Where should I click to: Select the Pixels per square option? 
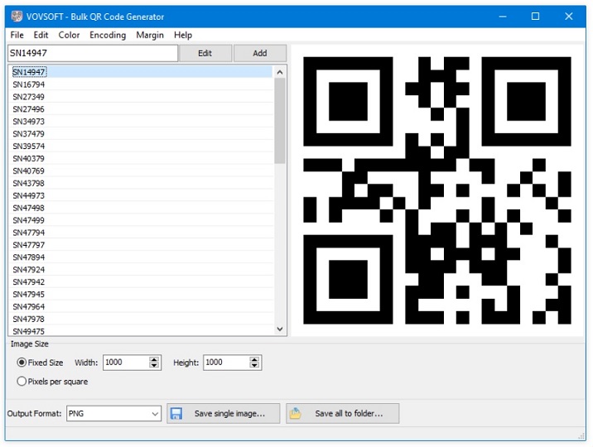point(22,382)
